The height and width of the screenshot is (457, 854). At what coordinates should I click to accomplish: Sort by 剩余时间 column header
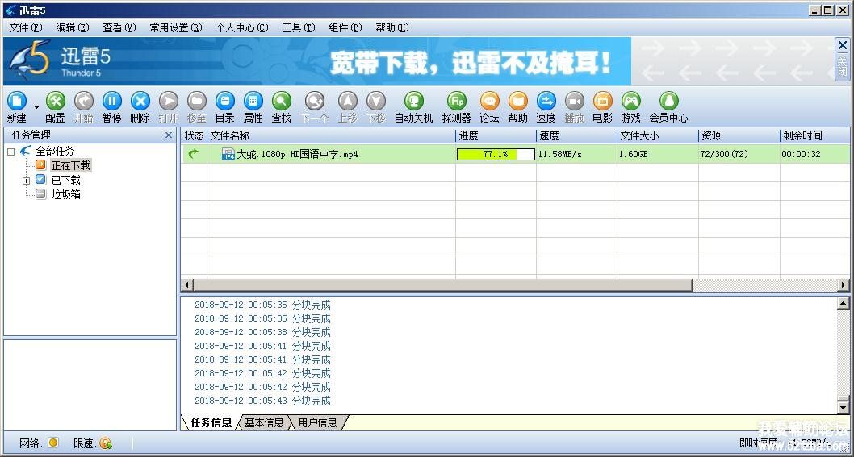814,135
